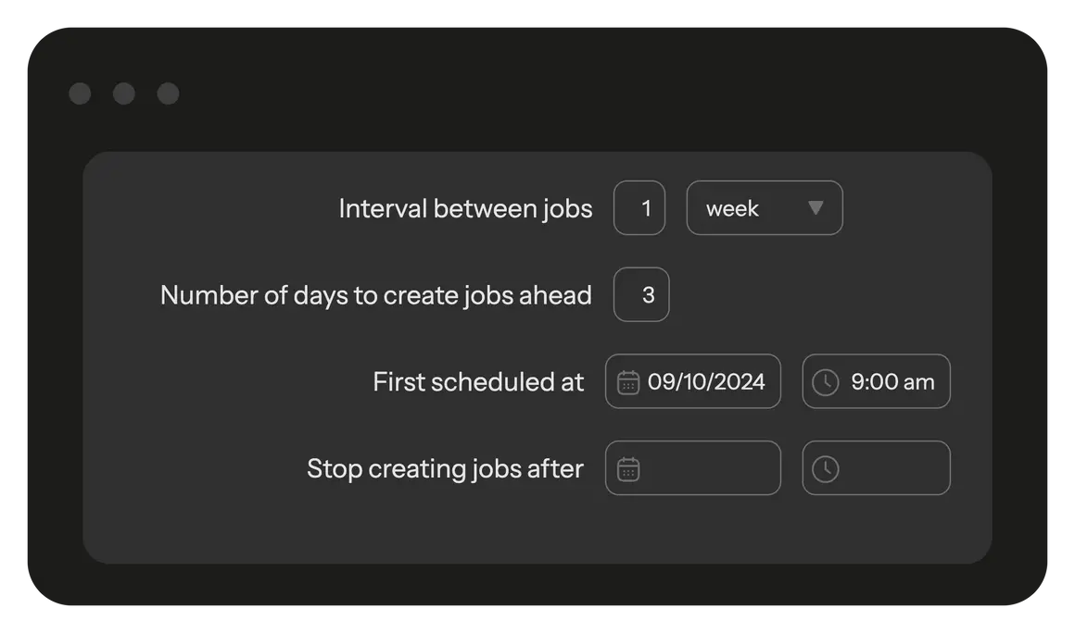Click the middle window control dot
1075x633 pixels.
pyautogui.click(x=124, y=93)
